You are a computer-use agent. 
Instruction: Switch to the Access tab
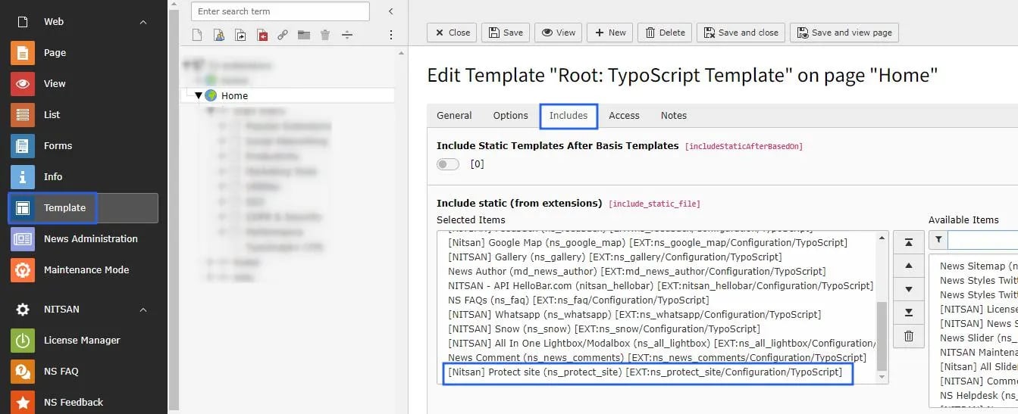624,116
